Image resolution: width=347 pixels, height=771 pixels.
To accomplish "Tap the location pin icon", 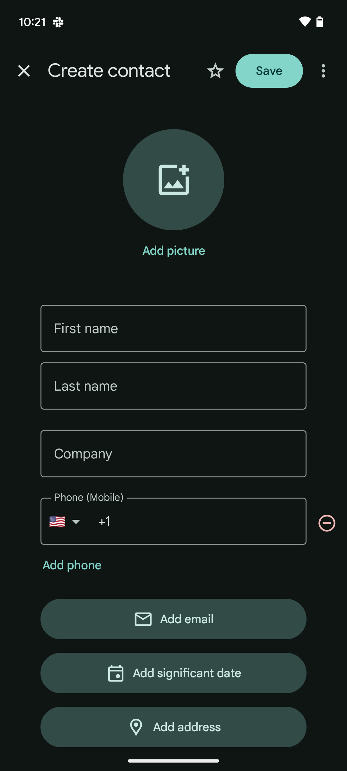I will click(x=136, y=727).
